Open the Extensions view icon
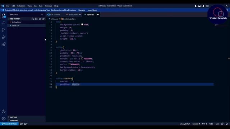 pyautogui.click(x=4, y=44)
